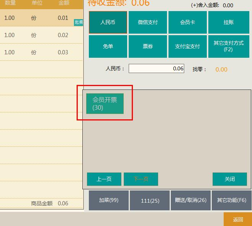
Task: Select the order row with amount 0.02
Action: (x=41, y=35)
